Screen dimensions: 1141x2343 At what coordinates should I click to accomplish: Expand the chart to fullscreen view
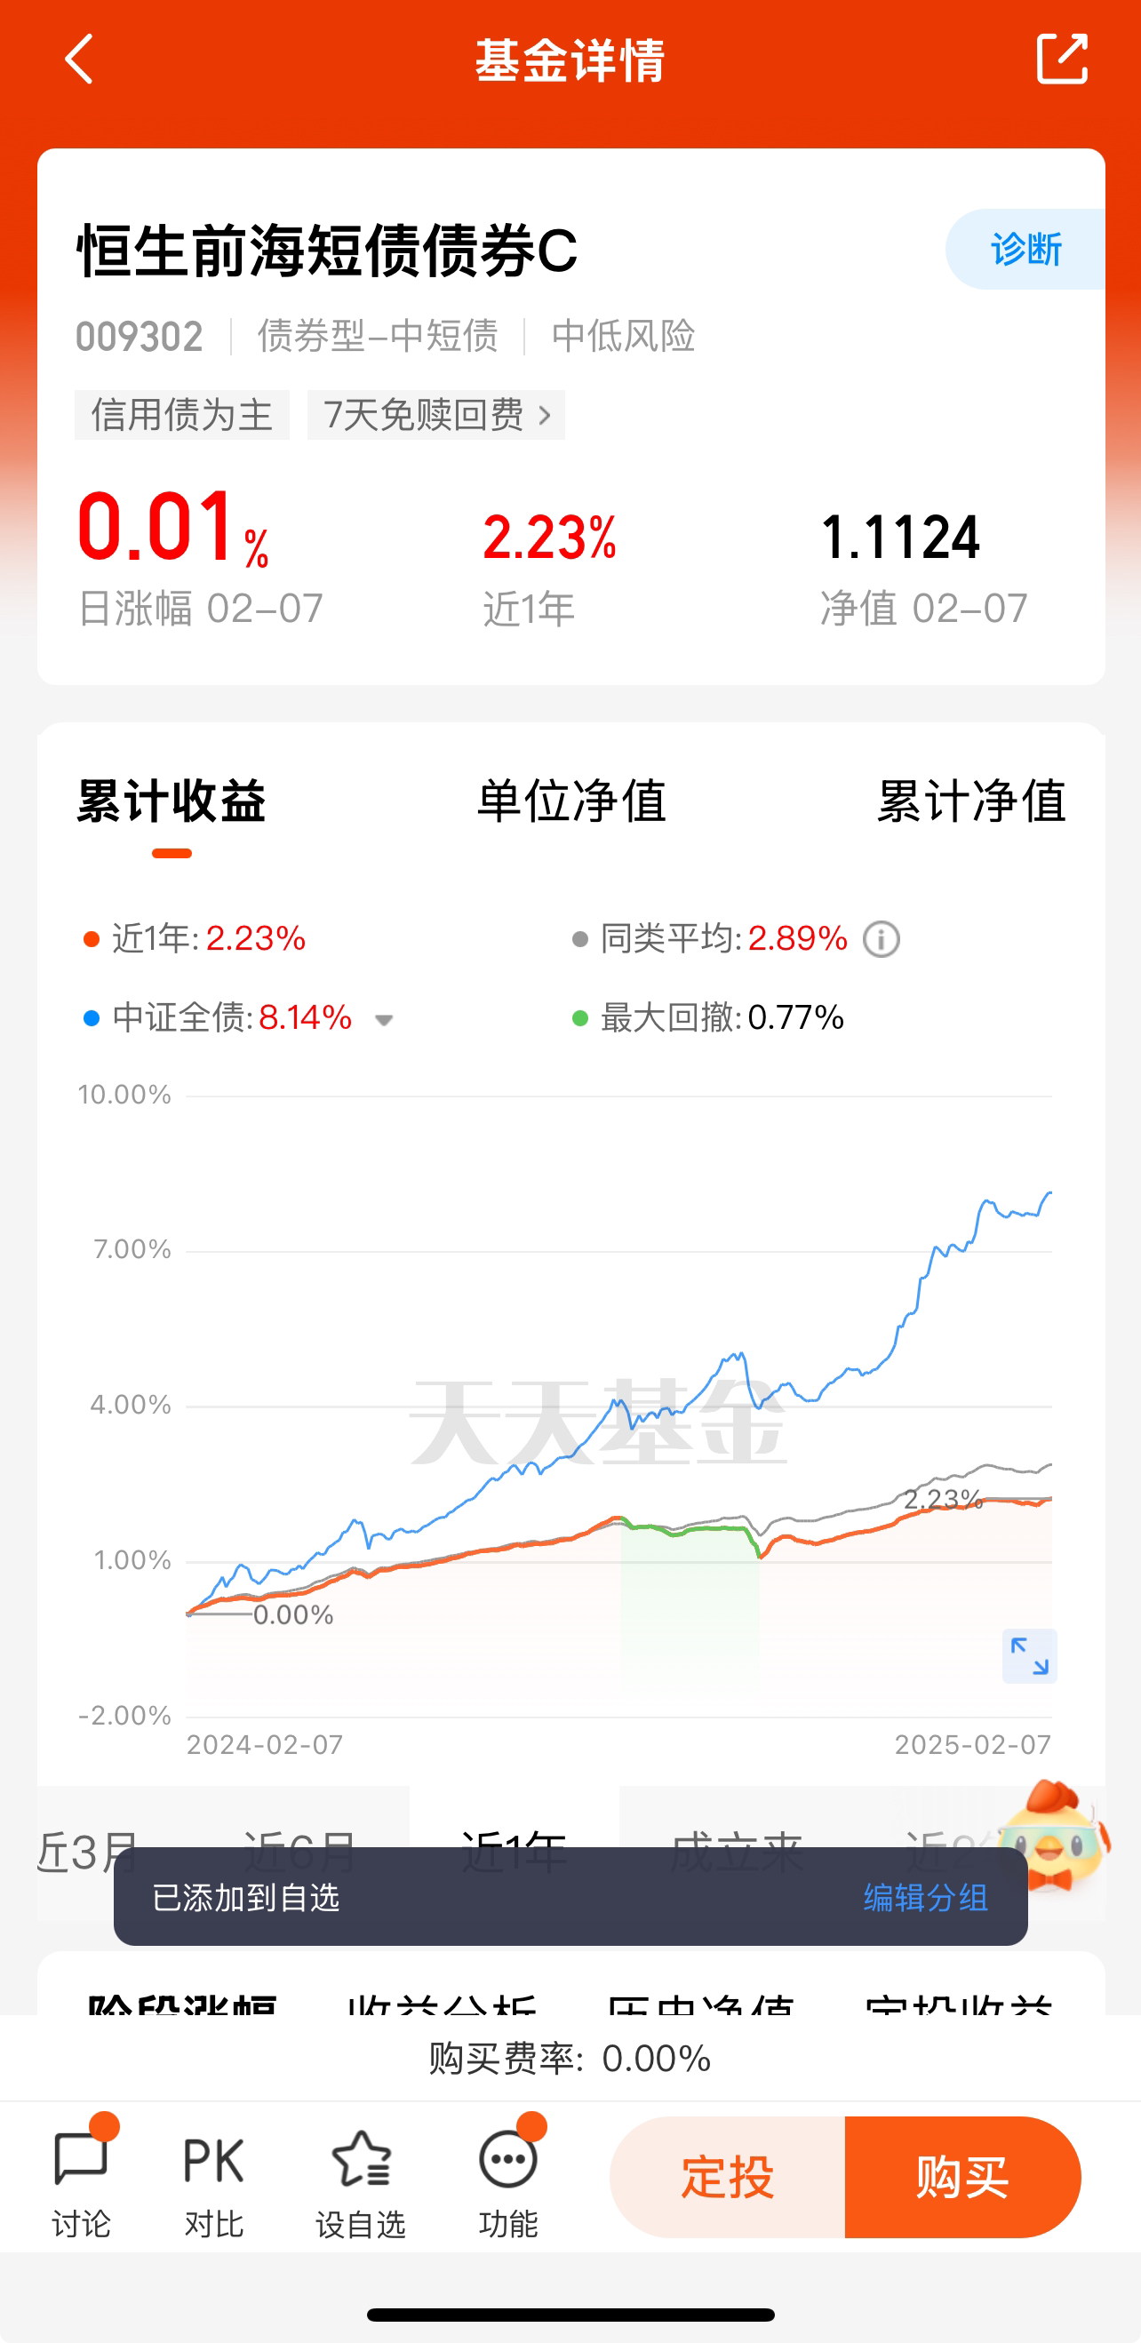pos(1029,1655)
